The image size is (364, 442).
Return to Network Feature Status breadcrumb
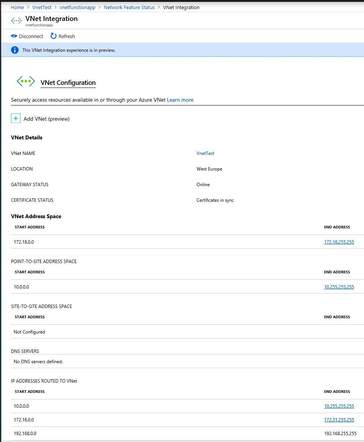(x=129, y=7)
